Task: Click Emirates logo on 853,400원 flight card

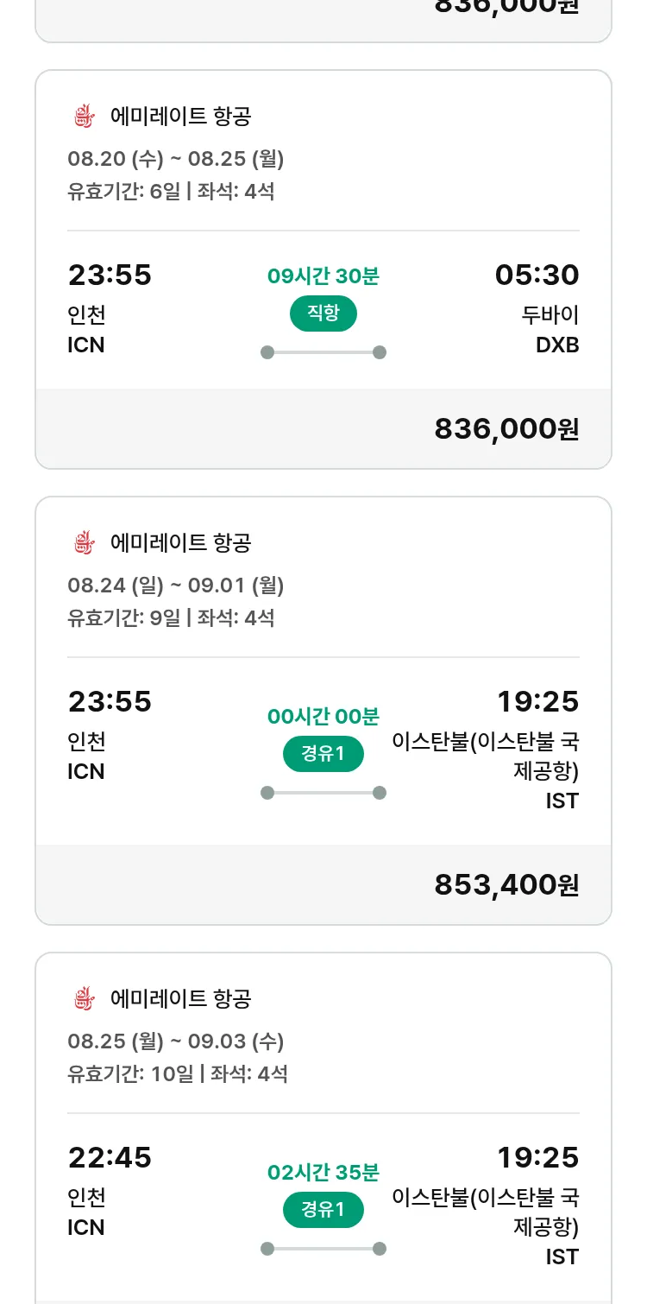Action: point(83,542)
